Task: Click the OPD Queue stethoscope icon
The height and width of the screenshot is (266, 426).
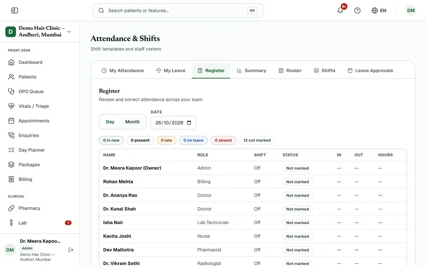Action: pyautogui.click(x=11, y=92)
